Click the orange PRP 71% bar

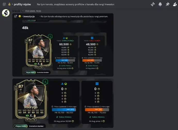pyautogui.click(x=97, y=110)
